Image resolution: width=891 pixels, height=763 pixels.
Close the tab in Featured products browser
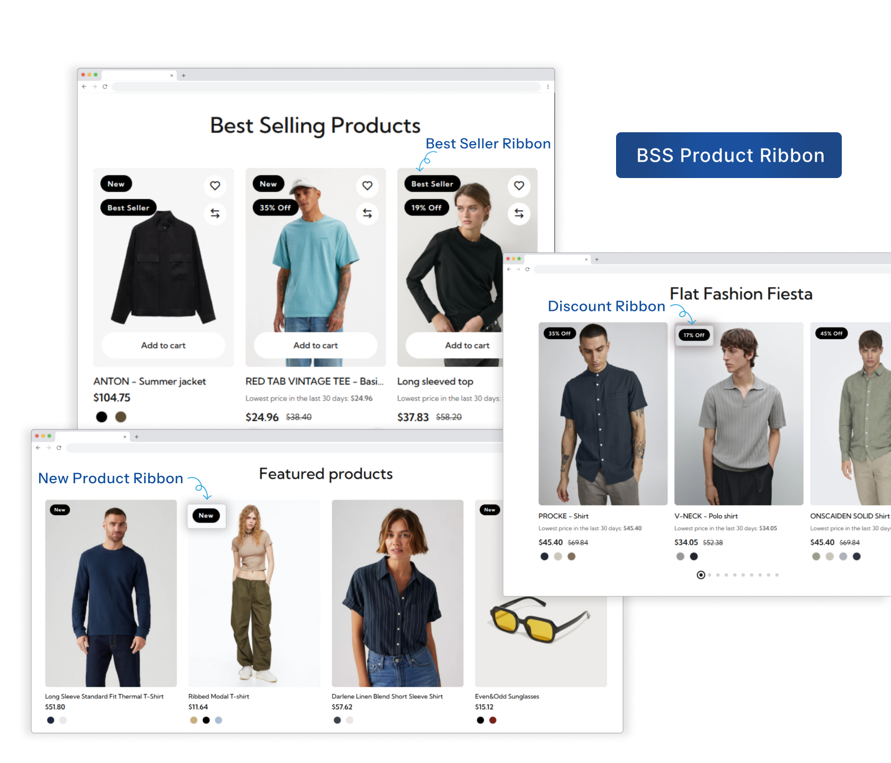(125, 436)
